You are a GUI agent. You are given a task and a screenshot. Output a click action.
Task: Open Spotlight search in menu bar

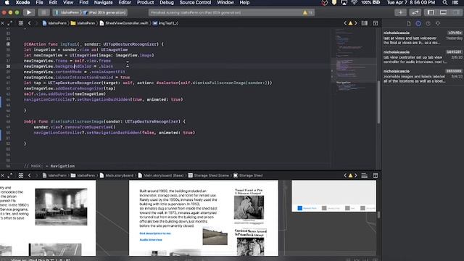444,2
